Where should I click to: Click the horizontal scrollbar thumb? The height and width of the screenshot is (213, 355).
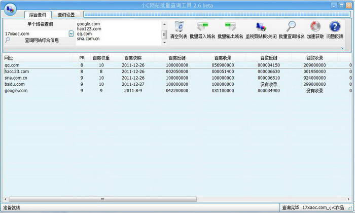103,199
